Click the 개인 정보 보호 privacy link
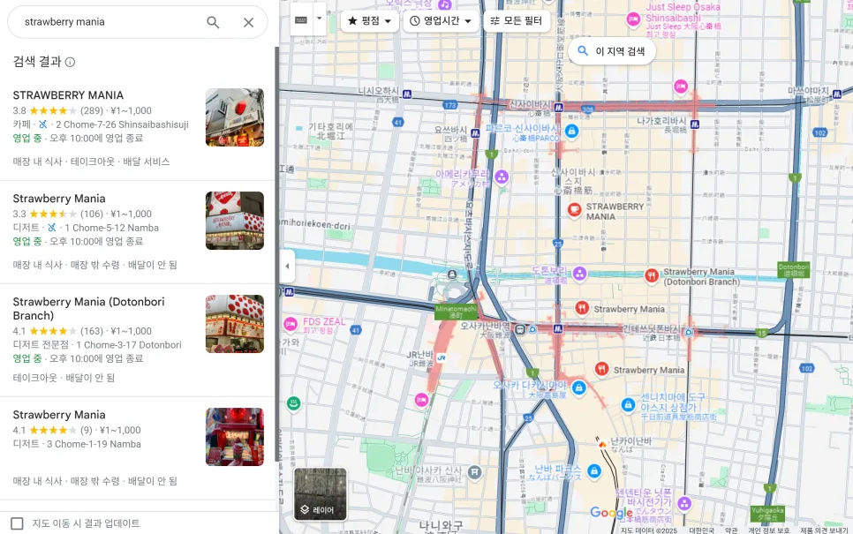Viewport: 853px width, 534px height. click(769, 530)
